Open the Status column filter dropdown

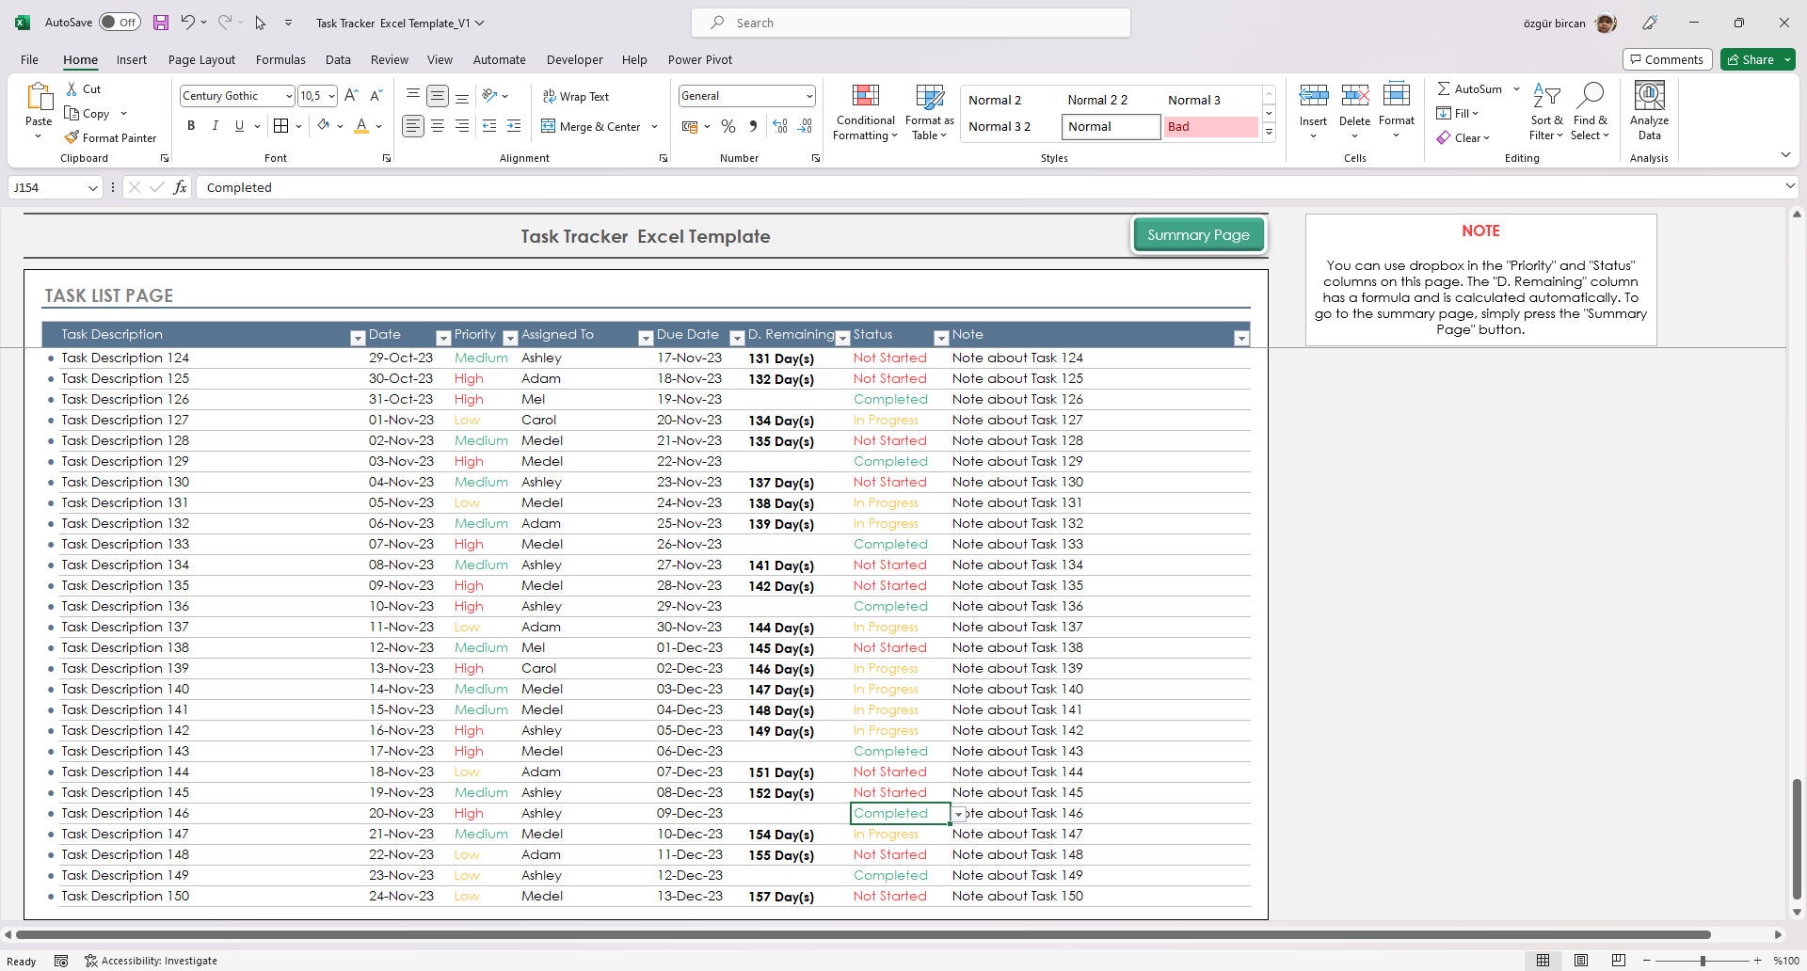(941, 337)
